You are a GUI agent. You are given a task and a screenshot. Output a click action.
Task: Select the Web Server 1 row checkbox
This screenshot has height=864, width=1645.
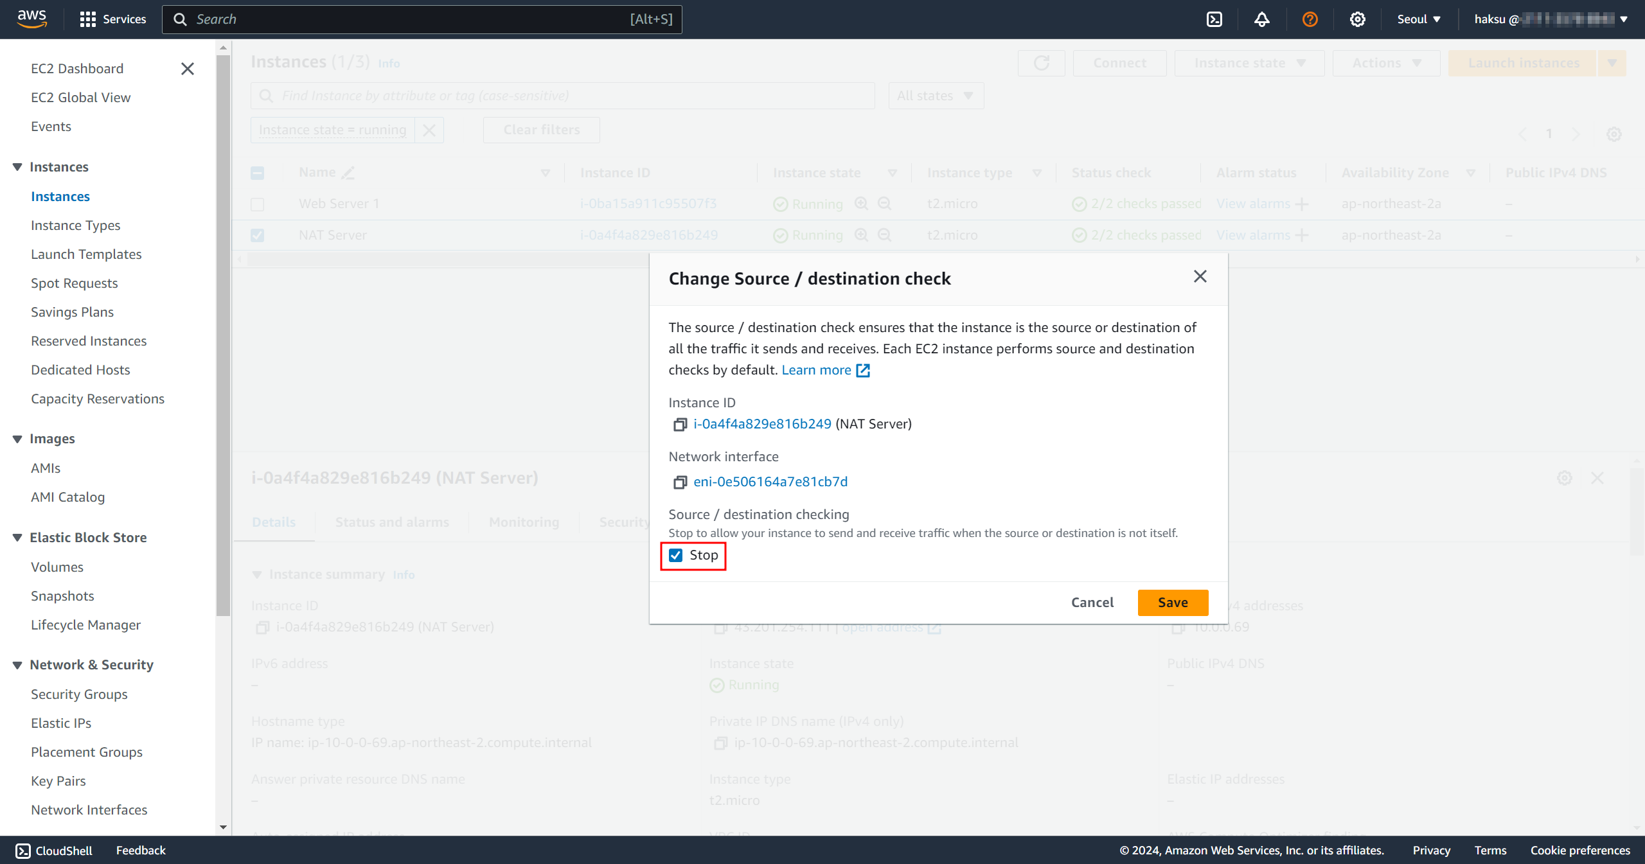click(258, 204)
